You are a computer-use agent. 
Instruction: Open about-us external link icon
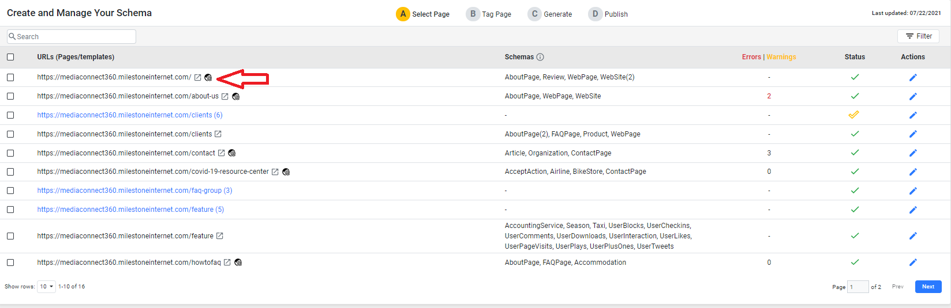[x=225, y=96]
